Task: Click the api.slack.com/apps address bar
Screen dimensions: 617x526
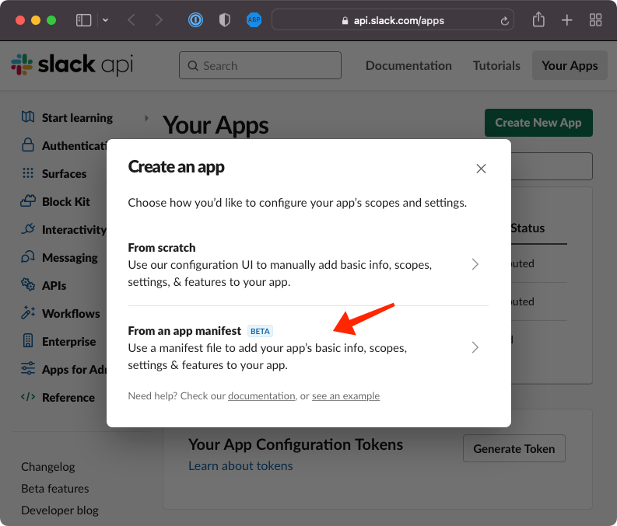Action: coord(393,20)
